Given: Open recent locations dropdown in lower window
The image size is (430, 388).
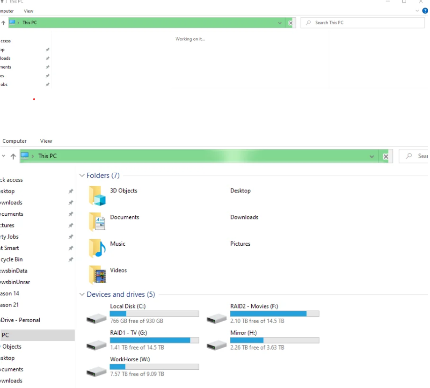Looking at the screenshot, I should pyautogui.click(x=3, y=156).
